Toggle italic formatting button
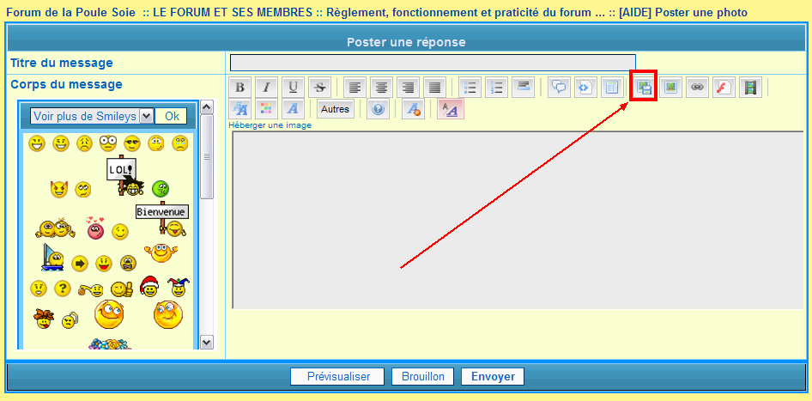 pyautogui.click(x=266, y=87)
